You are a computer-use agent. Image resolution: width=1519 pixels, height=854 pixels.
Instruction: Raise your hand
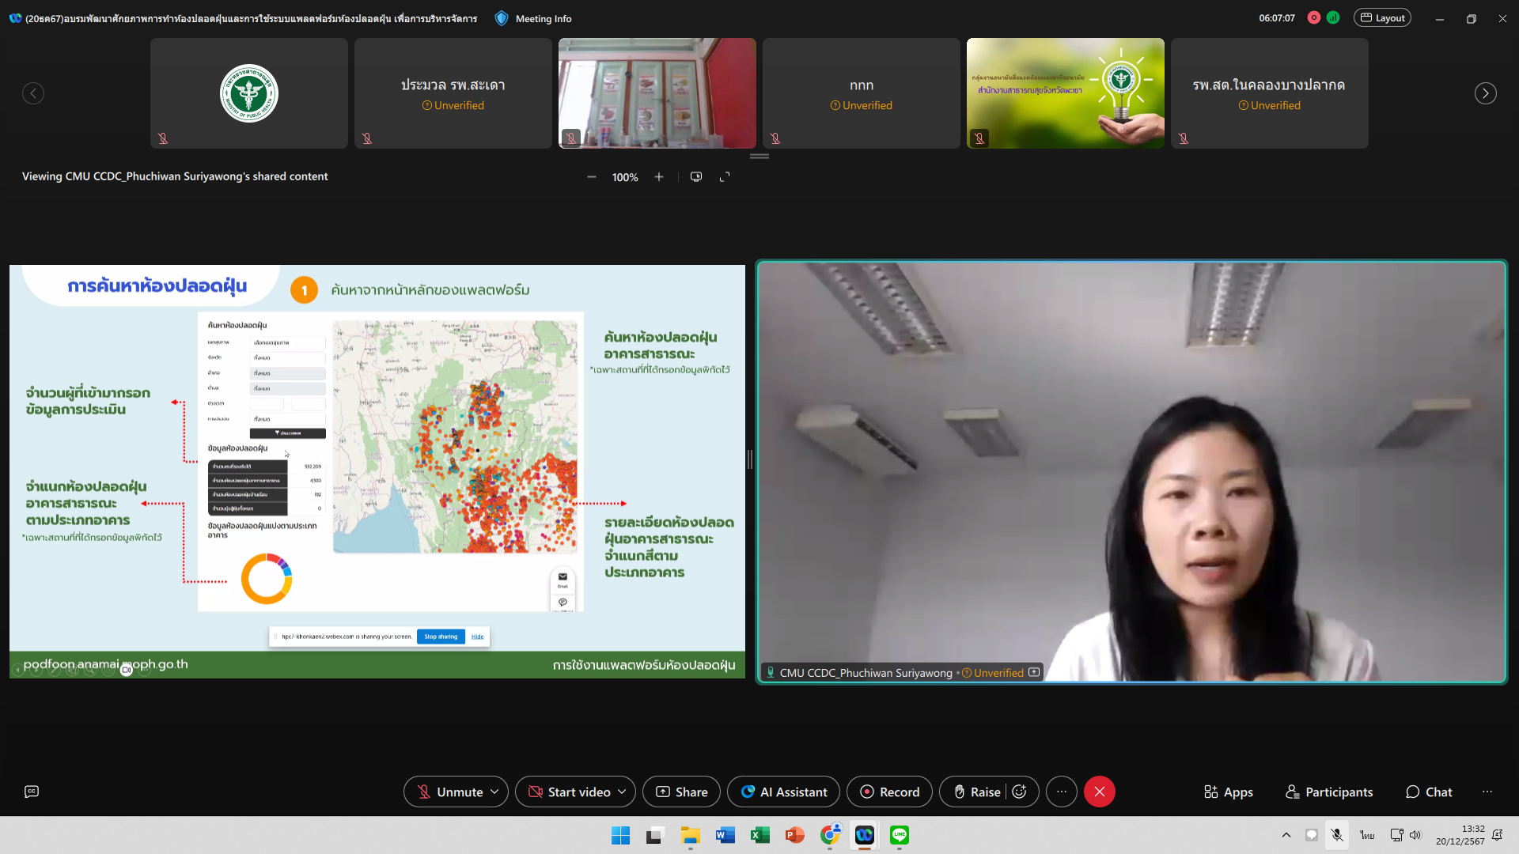tap(977, 792)
